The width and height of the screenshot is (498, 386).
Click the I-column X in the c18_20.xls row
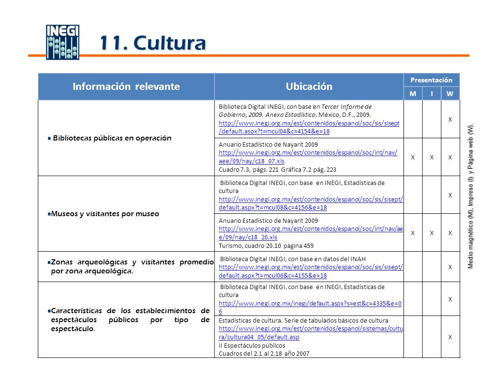click(x=432, y=233)
